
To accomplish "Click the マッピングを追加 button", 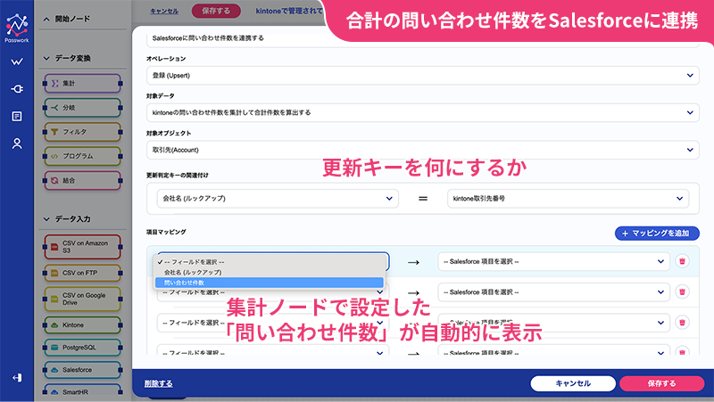I will click(x=657, y=234).
